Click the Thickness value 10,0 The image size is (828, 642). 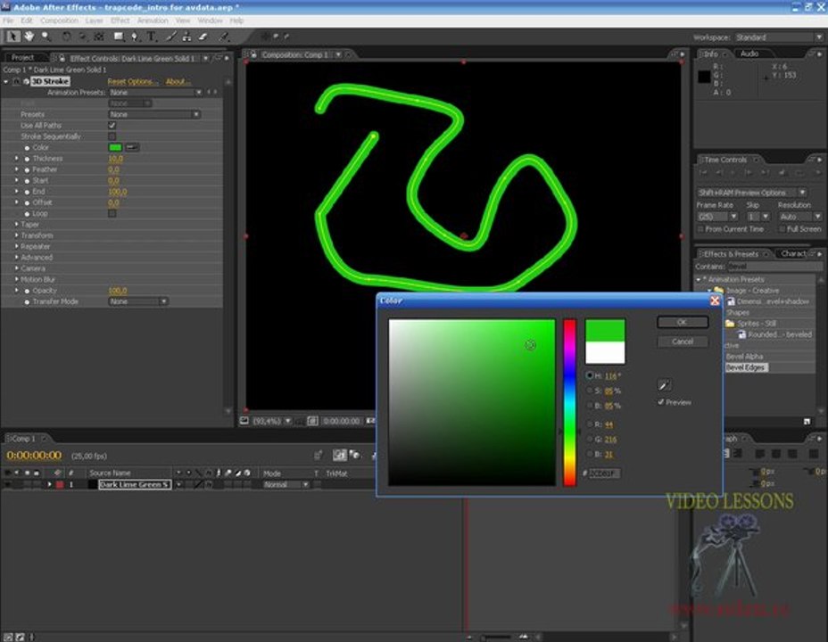(x=115, y=159)
